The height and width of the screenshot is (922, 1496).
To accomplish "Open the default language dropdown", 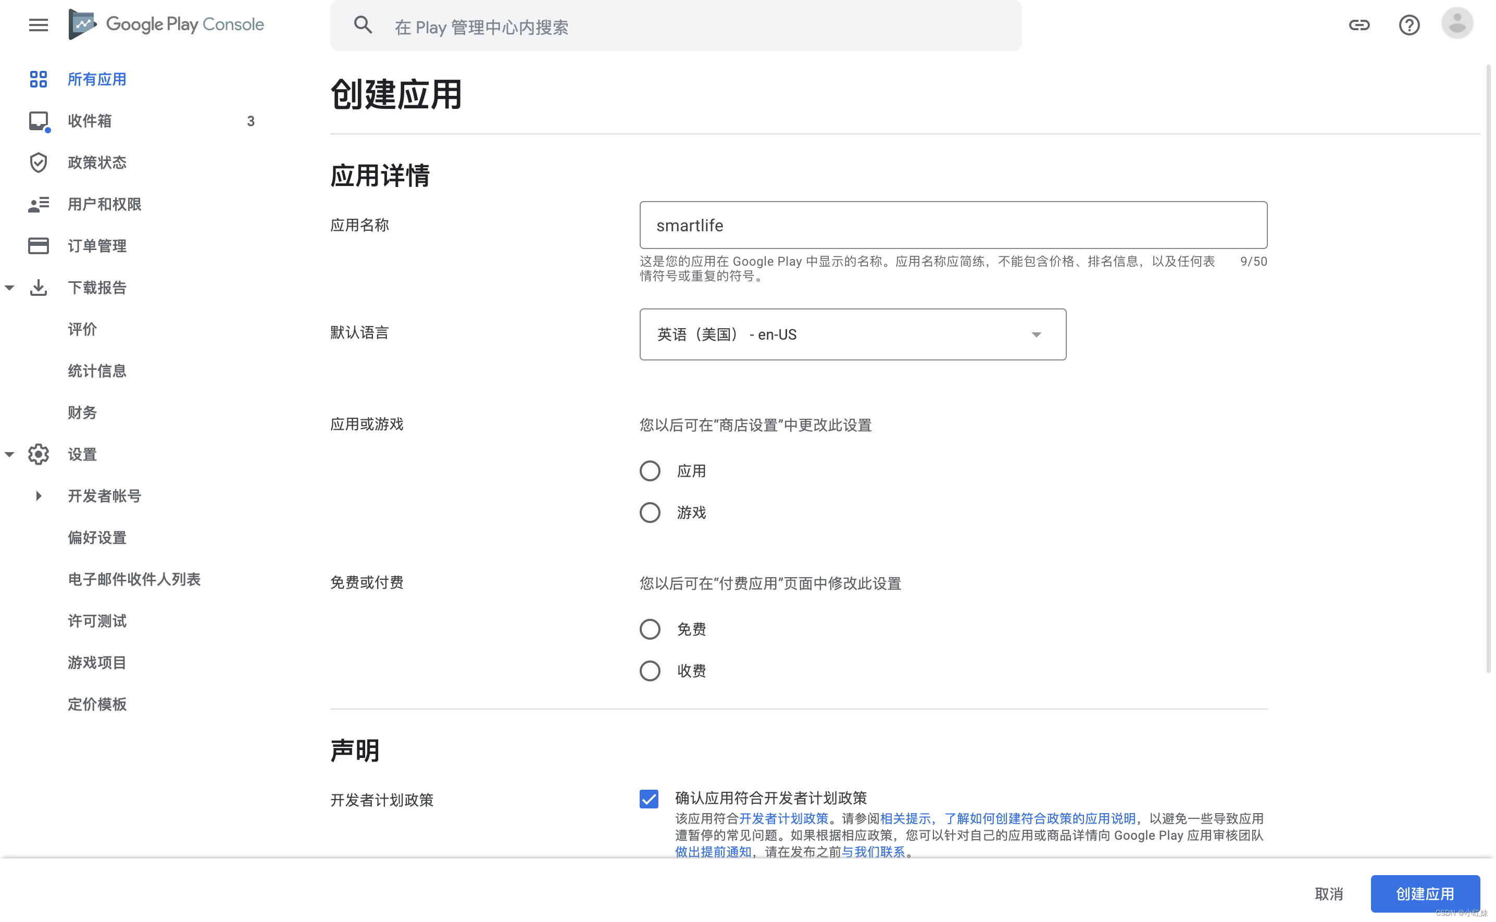I will pyautogui.click(x=852, y=334).
